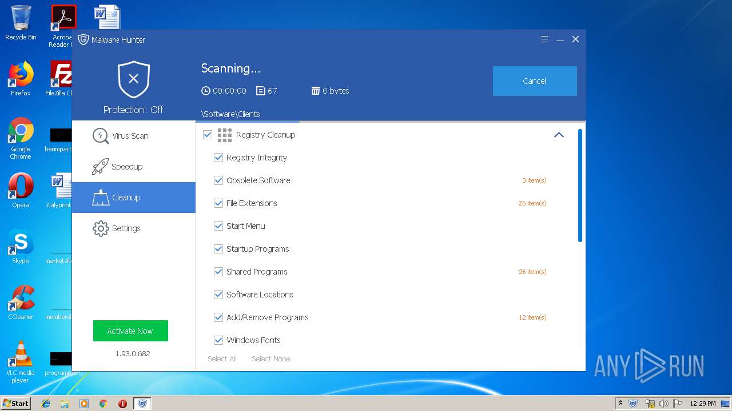Click the Windows Start button
Screen dimensions: 732x411
coord(15,403)
